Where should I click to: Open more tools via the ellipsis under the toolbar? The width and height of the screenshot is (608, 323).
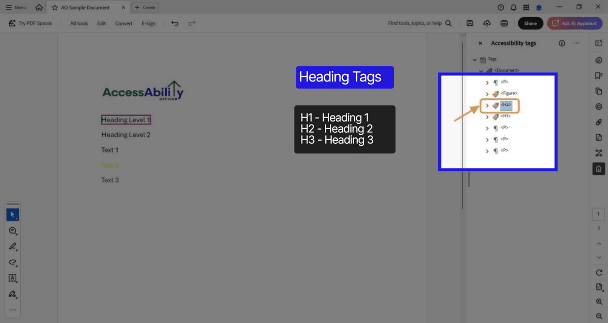tap(13, 310)
